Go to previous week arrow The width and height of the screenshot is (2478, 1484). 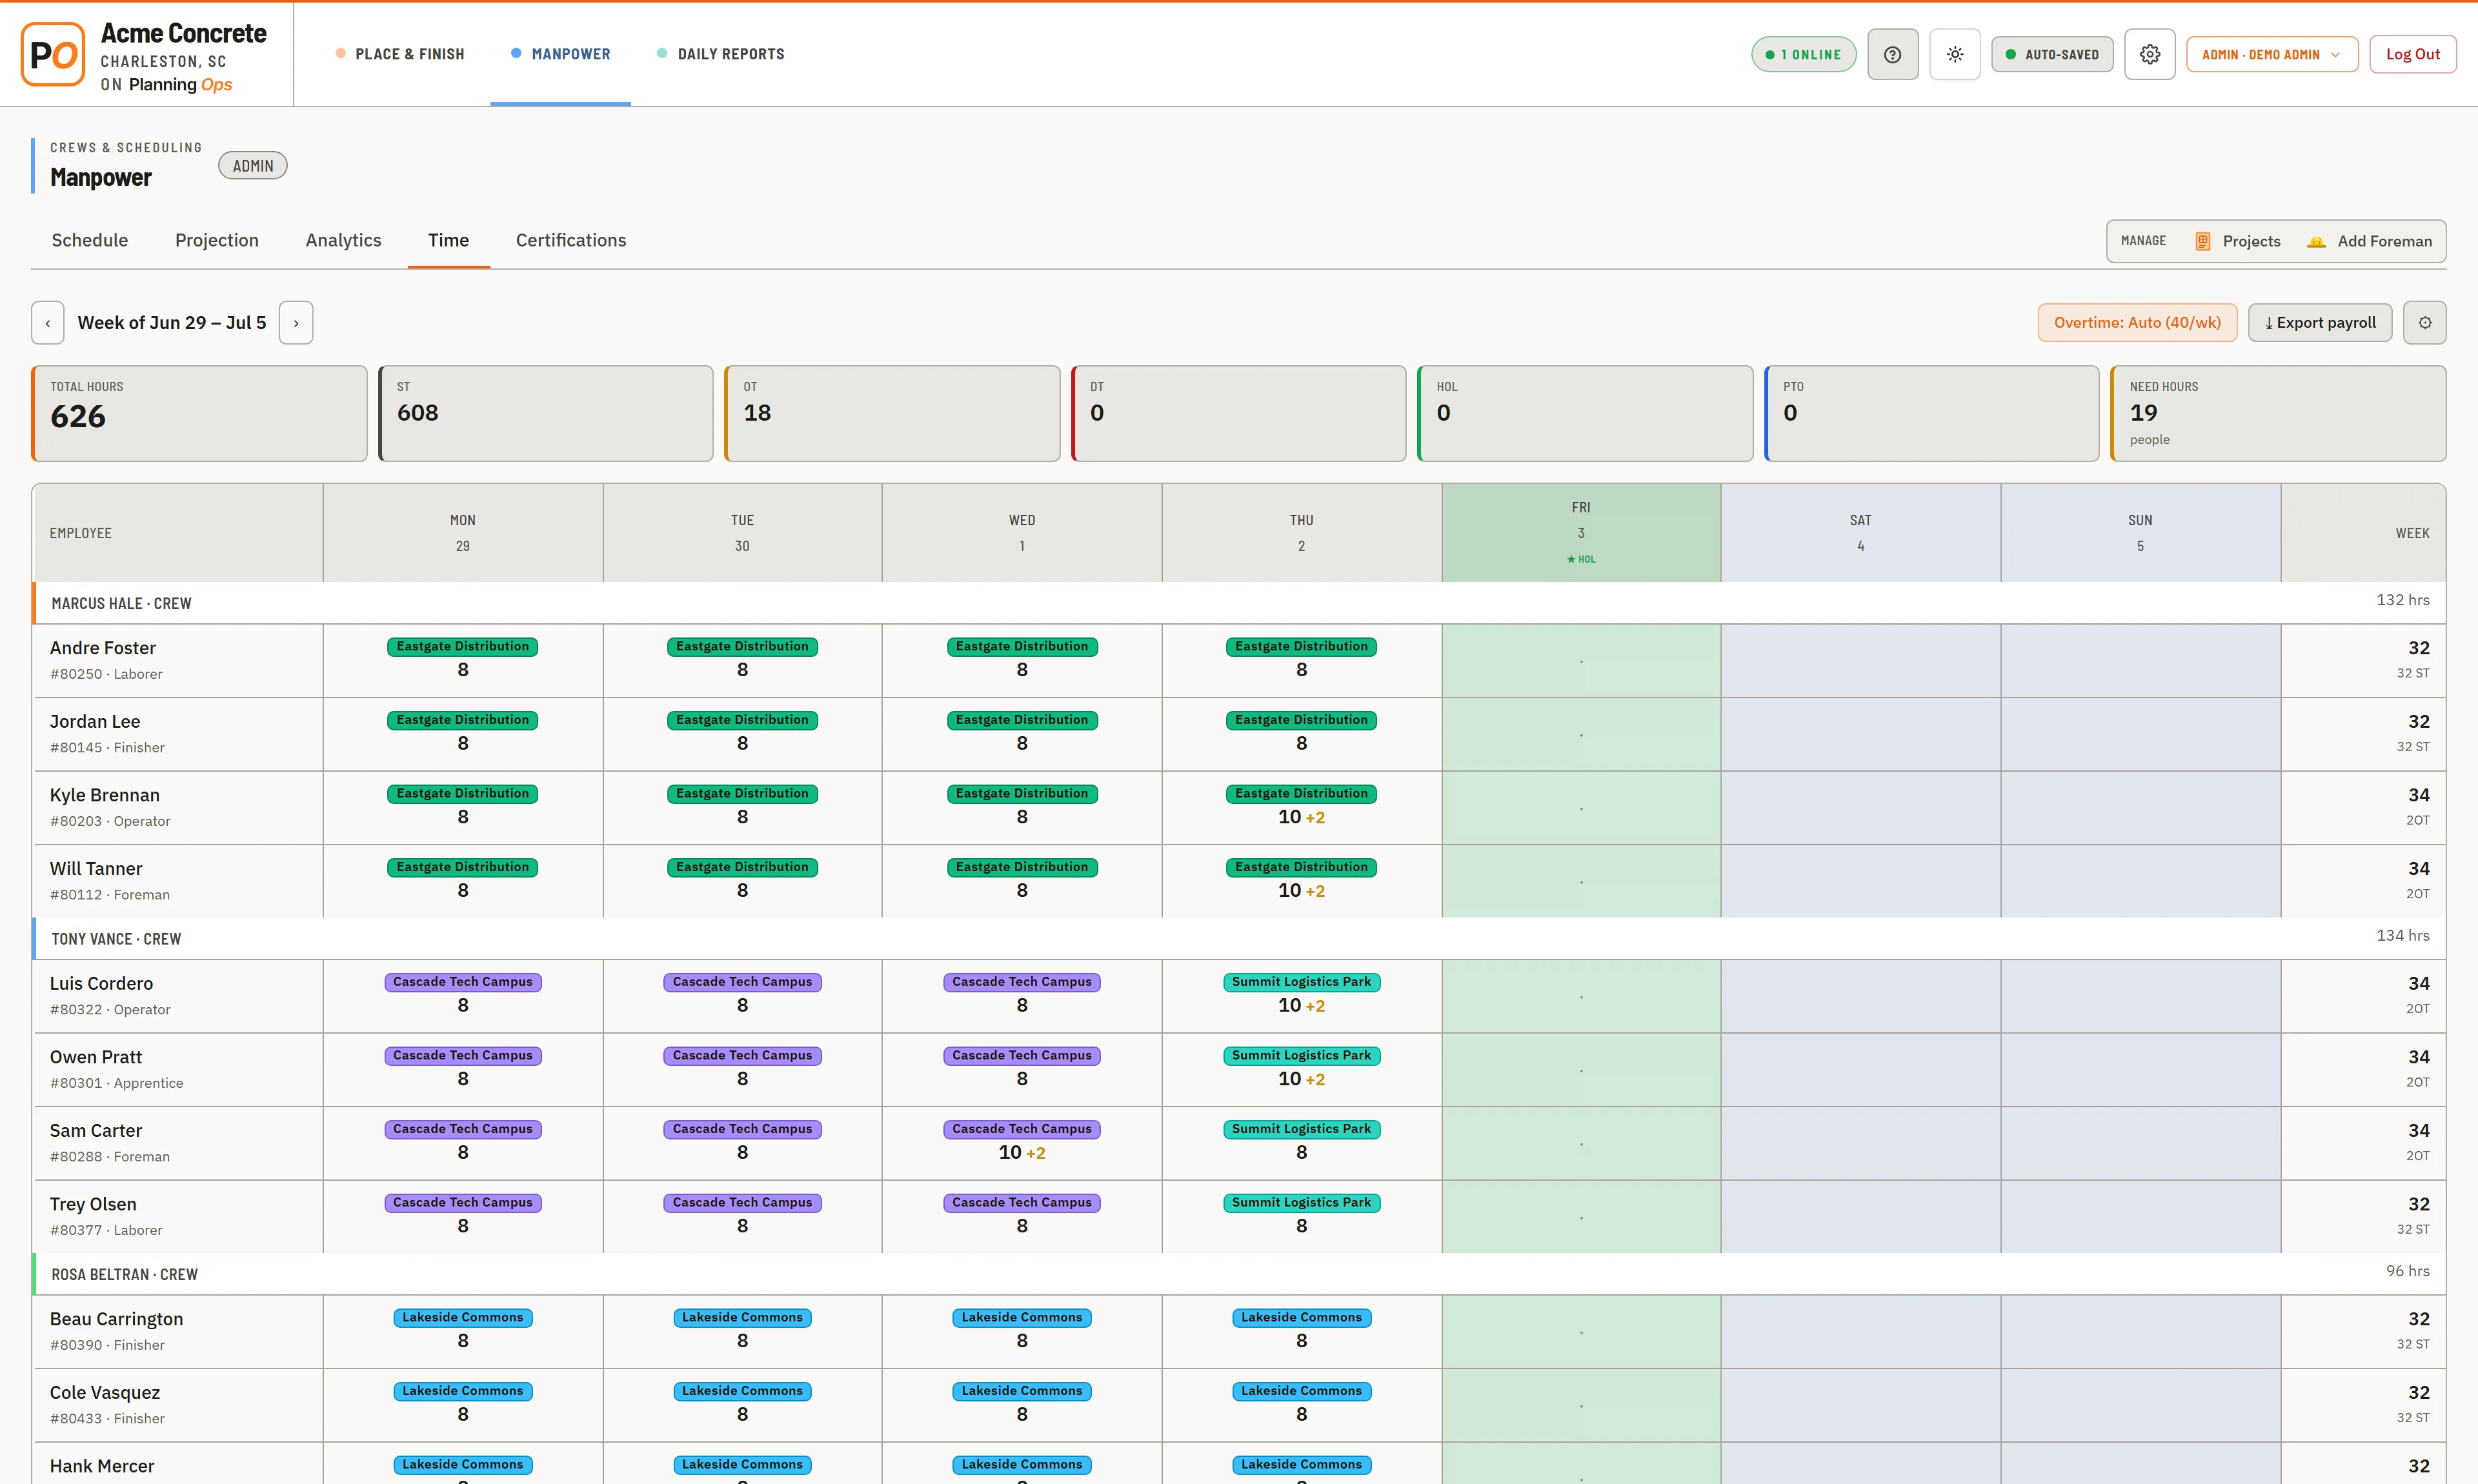(48, 323)
